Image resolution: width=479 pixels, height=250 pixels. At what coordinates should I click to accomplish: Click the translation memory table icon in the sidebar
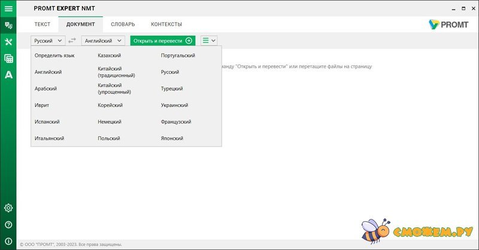[x=8, y=59]
